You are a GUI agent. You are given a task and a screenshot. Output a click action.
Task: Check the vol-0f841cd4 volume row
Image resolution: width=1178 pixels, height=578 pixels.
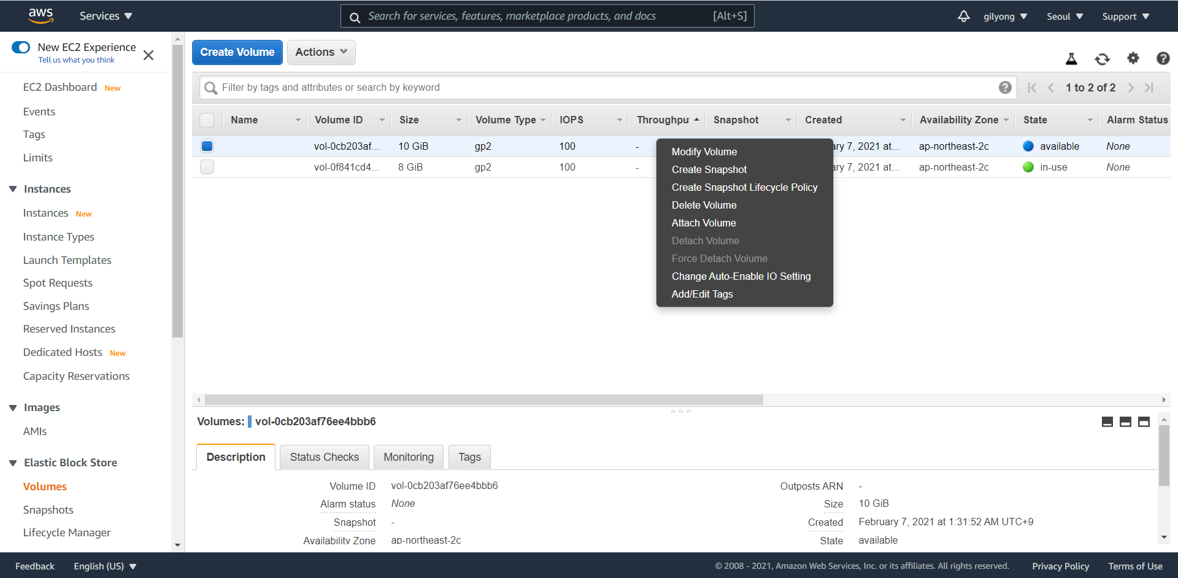click(207, 167)
